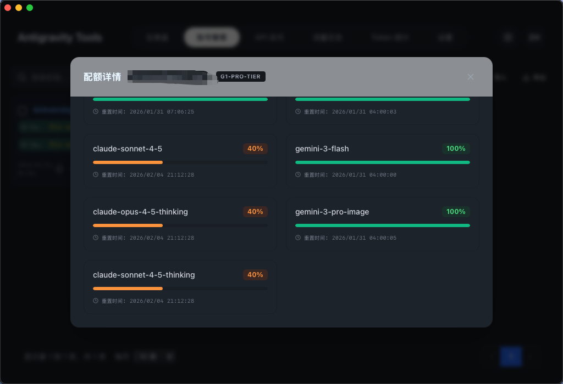Click the claude-sonnet-4-5-thinking quota progress bar

180,289
